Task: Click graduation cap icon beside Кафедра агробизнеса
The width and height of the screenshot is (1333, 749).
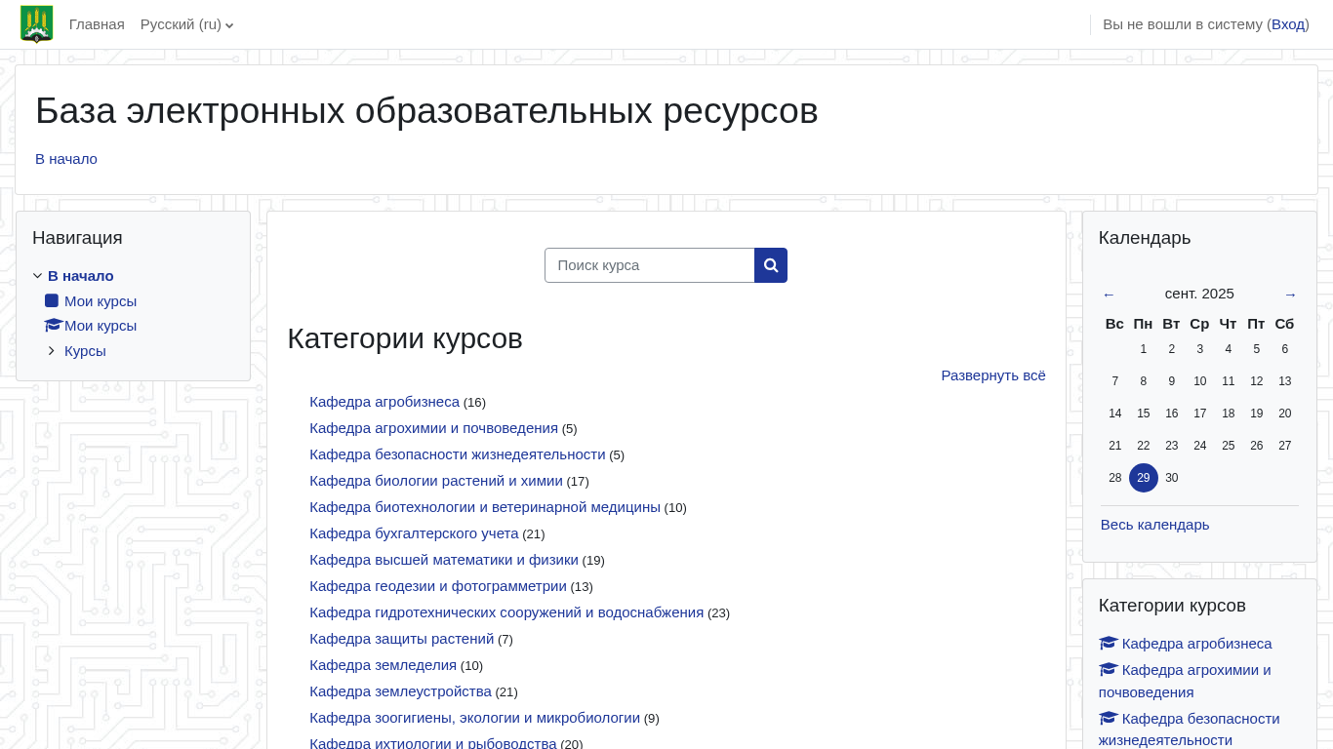Action: click(1108, 644)
